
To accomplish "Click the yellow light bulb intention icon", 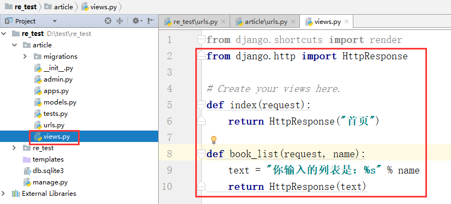I will (213, 140).
